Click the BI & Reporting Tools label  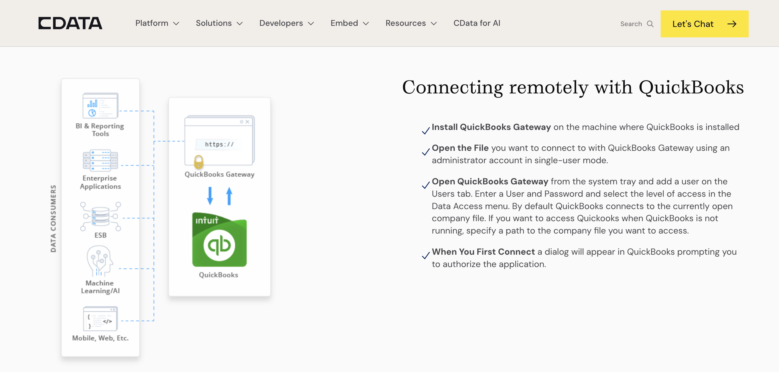[100, 130]
